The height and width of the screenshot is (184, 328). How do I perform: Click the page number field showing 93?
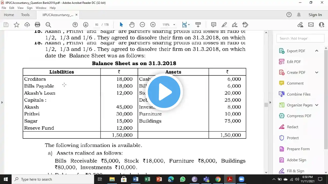coord(97,25)
